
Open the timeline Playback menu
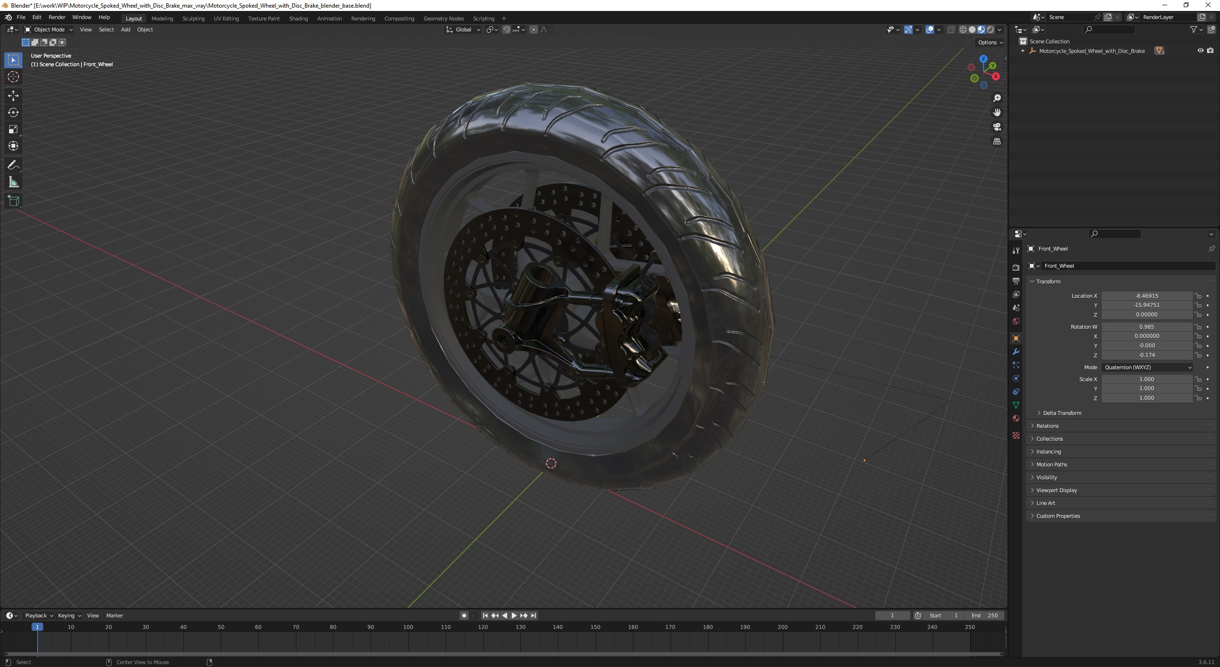(x=38, y=616)
